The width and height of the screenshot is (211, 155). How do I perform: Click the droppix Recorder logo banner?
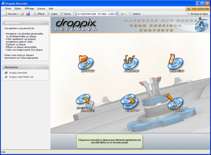(76, 25)
